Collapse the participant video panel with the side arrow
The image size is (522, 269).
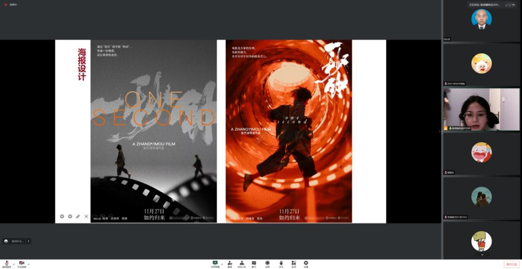pos(440,131)
